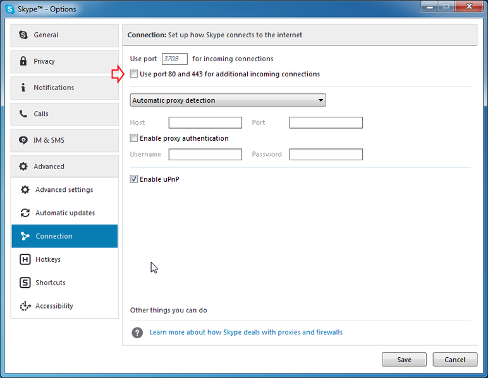The width and height of the screenshot is (488, 378).
Task: Open the Automatic proxy detection dropdown
Action: point(228,100)
